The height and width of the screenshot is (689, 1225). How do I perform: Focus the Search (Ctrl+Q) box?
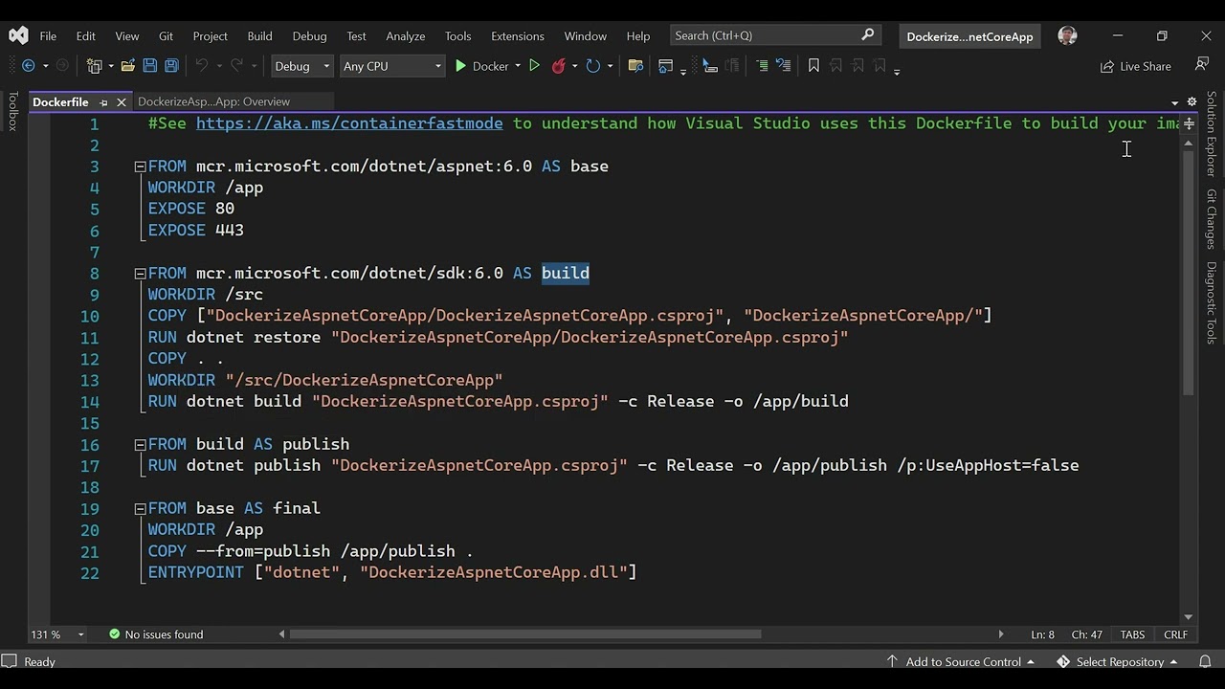[775, 35]
